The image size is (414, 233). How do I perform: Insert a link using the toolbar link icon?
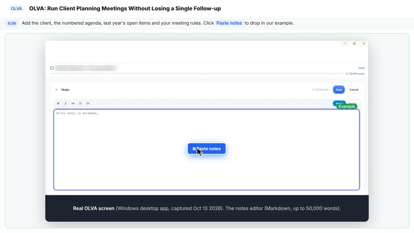coord(88,104)
